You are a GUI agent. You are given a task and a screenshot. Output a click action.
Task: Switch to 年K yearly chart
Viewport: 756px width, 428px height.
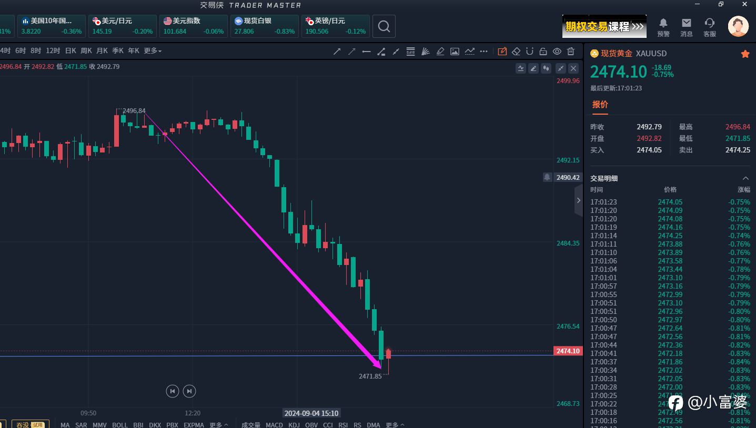(134, 51)
